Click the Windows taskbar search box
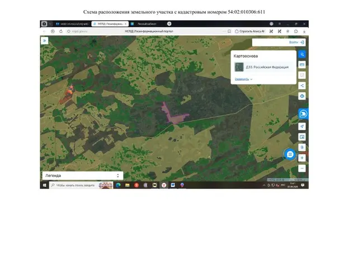This screenshot has height=253, width=358. pos(81,185)
